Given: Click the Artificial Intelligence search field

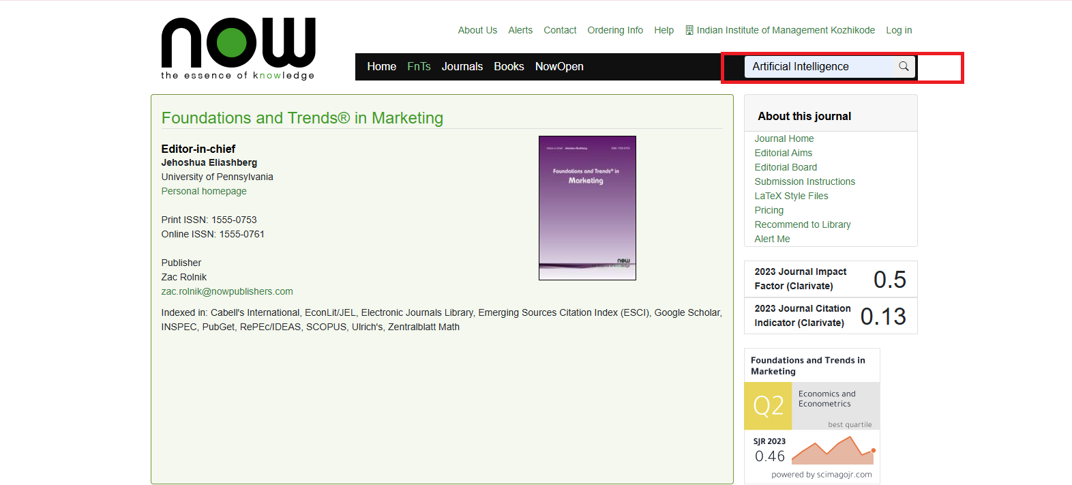Looking at the screenshot, I should tap(818, 67).
